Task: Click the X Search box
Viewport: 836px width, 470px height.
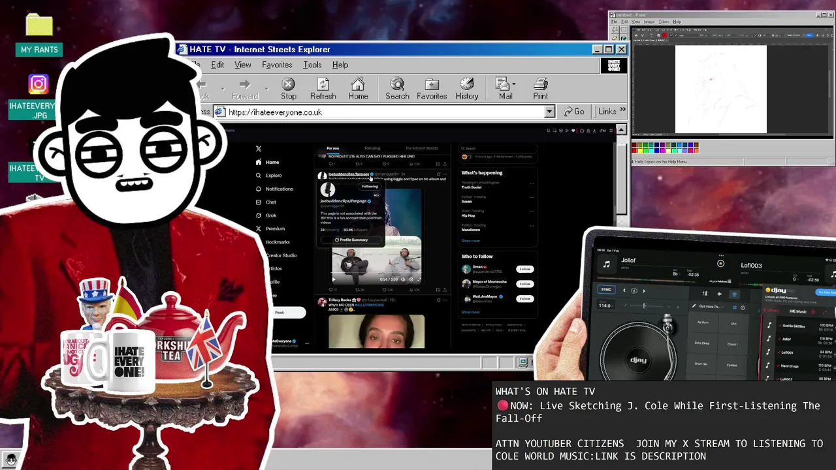Action: tap(496, 148)
